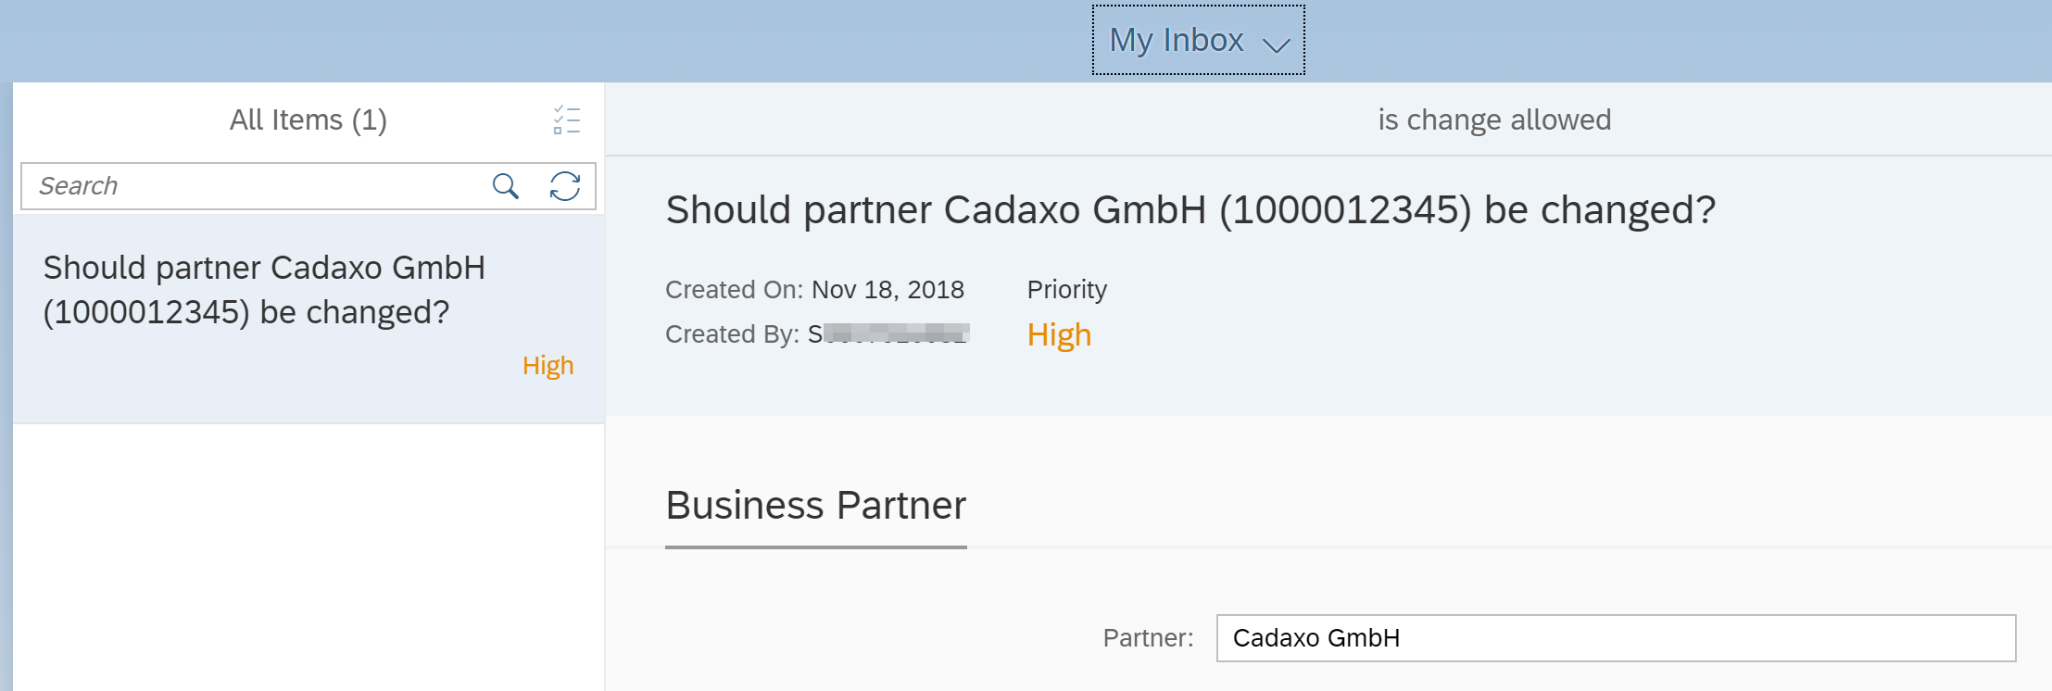Click the 'is change allowed' page header
Image resolution: width=2052 pixels, height=691 pixels.
1493,120
